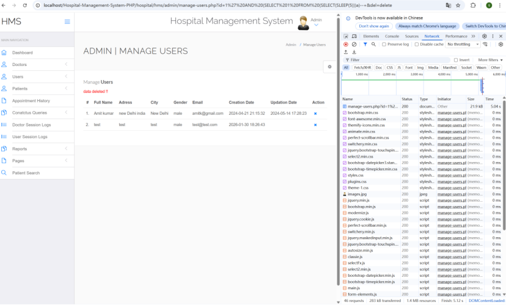506x305 pixels.
Task: Click the Don't show again button
Action: [373, 26]
